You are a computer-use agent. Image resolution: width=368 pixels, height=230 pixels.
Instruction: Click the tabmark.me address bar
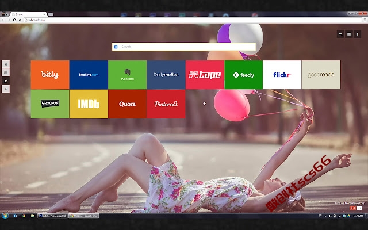[193, 20]
